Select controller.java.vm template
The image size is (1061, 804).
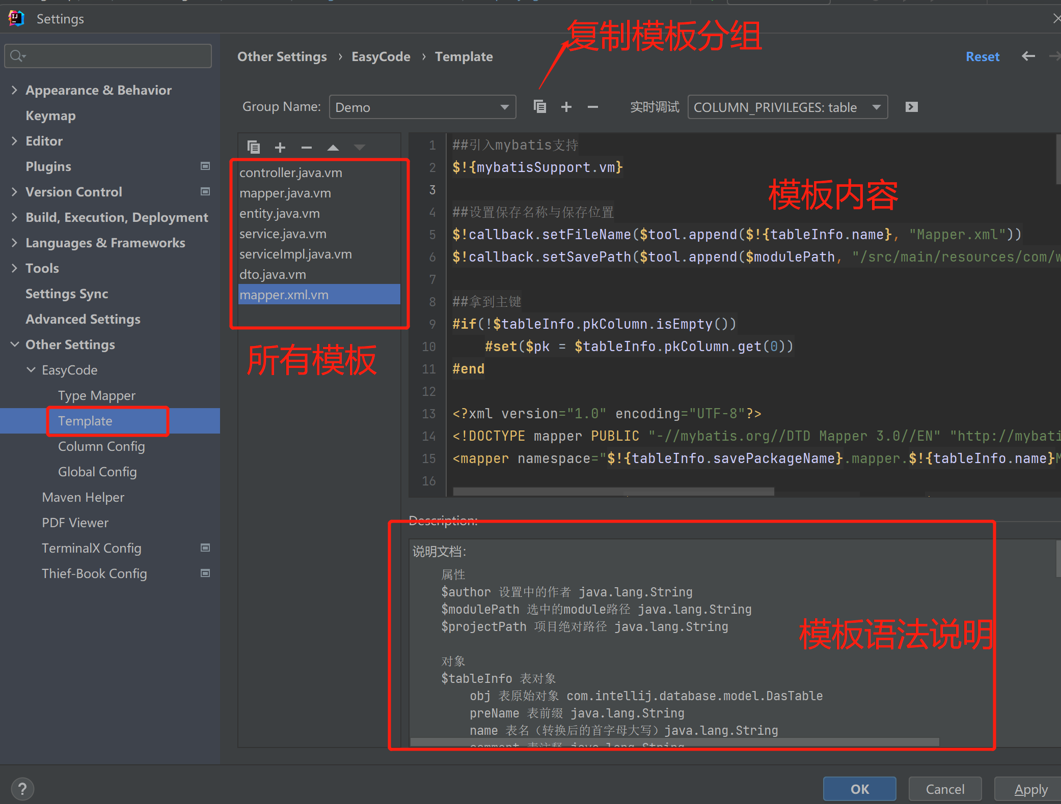click(x=291, y=173)
